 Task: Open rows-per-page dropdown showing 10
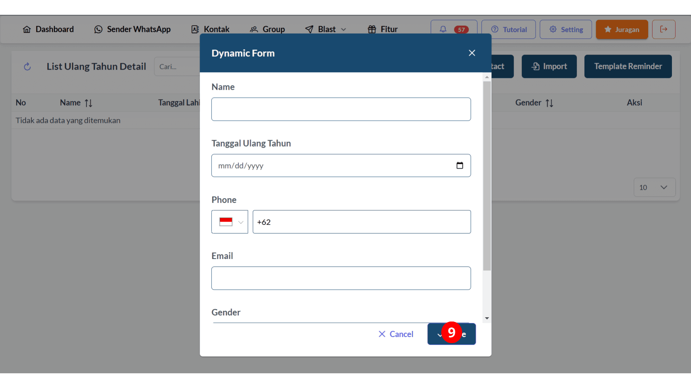click(x=654, y=188)
